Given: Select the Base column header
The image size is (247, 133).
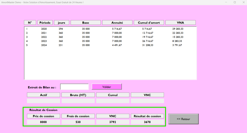Looking at the screenshot, I should [x=86, y=23].
